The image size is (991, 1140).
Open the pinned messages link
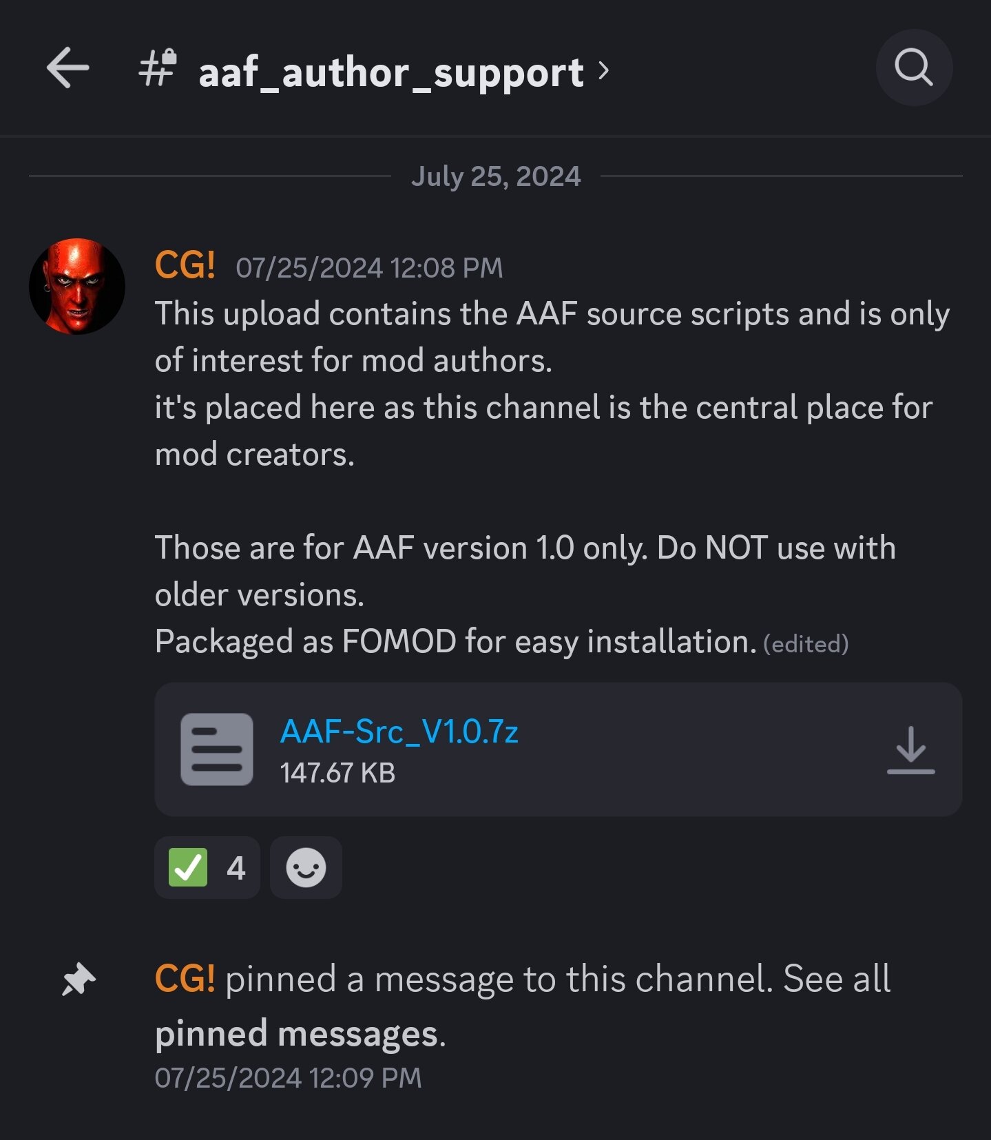[x=296, y=1033]
